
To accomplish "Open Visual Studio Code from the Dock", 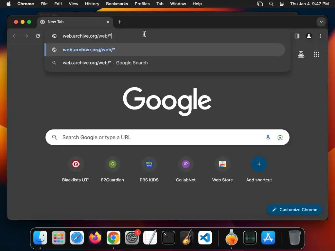I will (205, 238).
